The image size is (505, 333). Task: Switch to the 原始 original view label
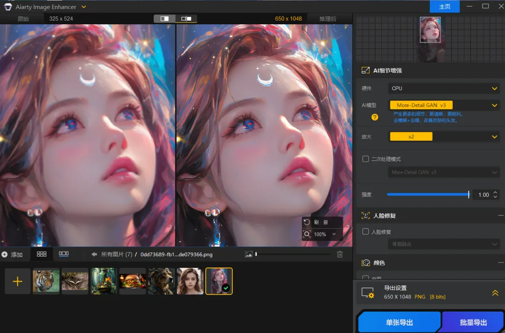click(x=23, y=19)
